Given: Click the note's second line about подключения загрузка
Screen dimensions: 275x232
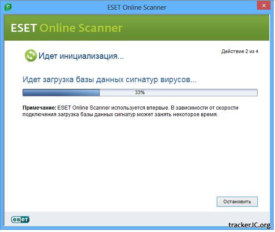Looking at the screenshot, I should tap(120, 114).
